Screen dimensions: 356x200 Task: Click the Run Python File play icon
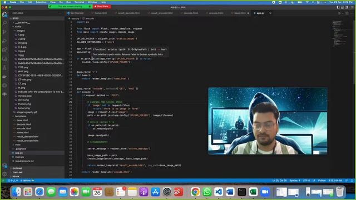tap(339, 13)
